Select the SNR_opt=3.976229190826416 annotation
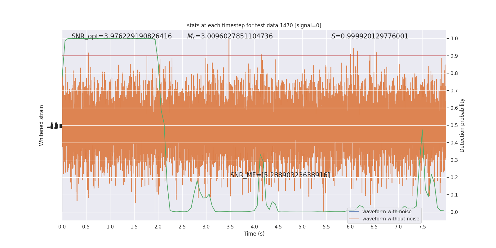The width and height of the screenshot is (496, 248). click(122, 36)
